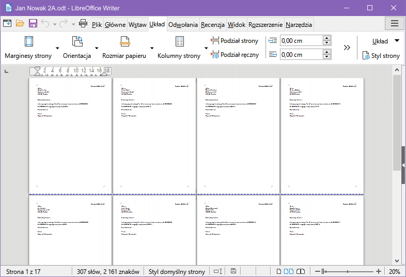The image size is (406, 277).
Task: Click the Rozmiar papieru icon
Action: [x=124, y=42]
